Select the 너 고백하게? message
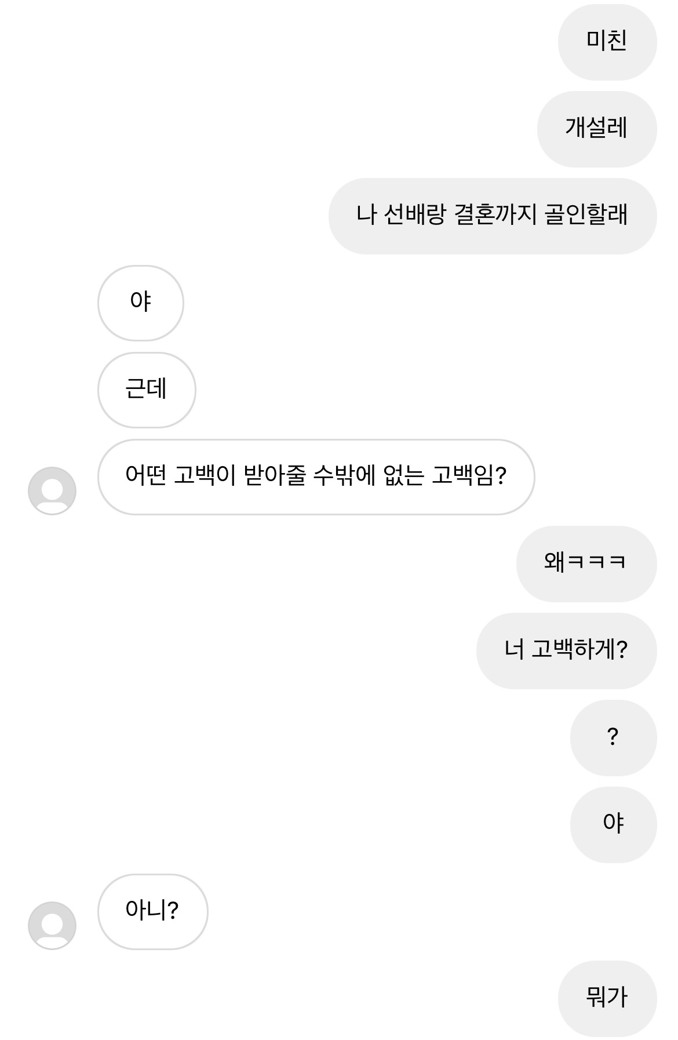Viewport: 678px width, 1040px height. coord(566,650)
